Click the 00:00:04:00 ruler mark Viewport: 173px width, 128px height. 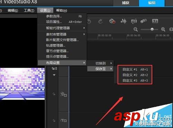tap(134, 35)
